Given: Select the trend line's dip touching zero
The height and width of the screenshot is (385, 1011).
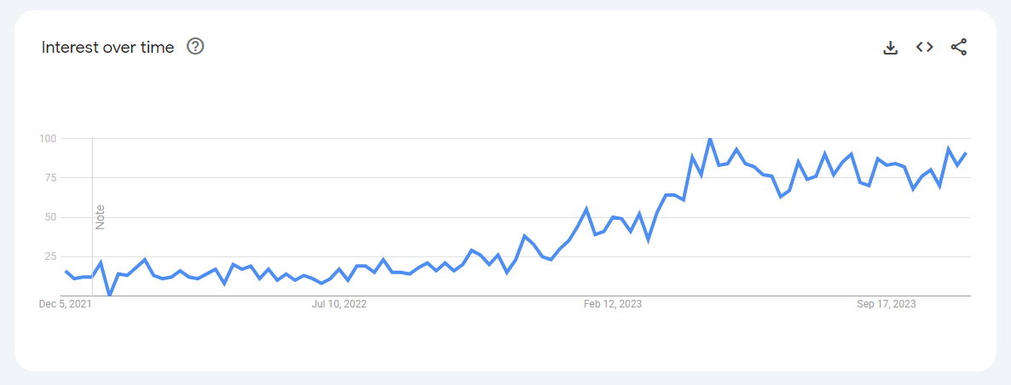Looking at the screenshot, I should click(x=110, y=295).
